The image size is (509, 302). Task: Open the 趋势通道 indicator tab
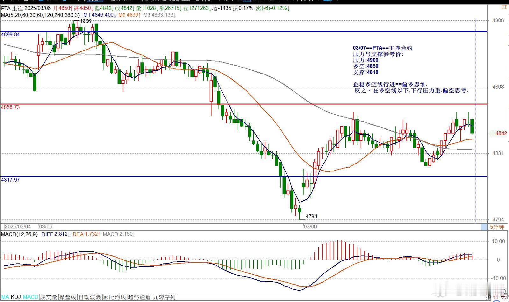(x=139, y=297)
